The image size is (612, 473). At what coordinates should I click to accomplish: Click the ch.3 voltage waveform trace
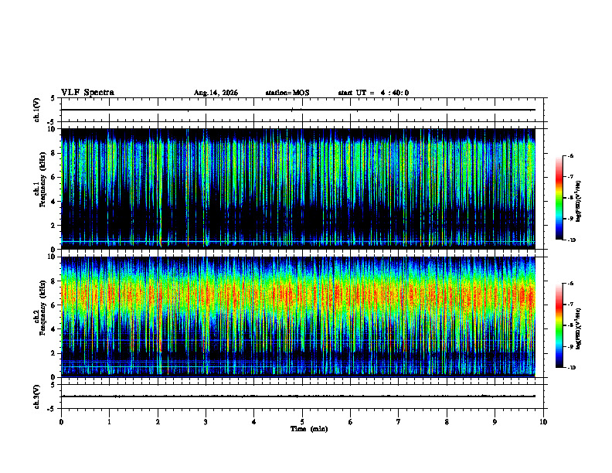(298, 396)
